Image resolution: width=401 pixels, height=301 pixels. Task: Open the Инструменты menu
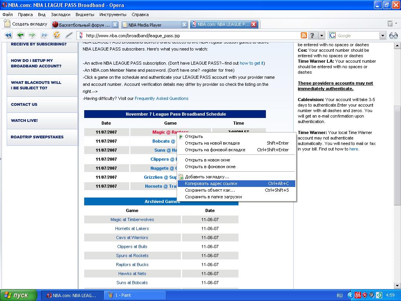click(113, 15)
